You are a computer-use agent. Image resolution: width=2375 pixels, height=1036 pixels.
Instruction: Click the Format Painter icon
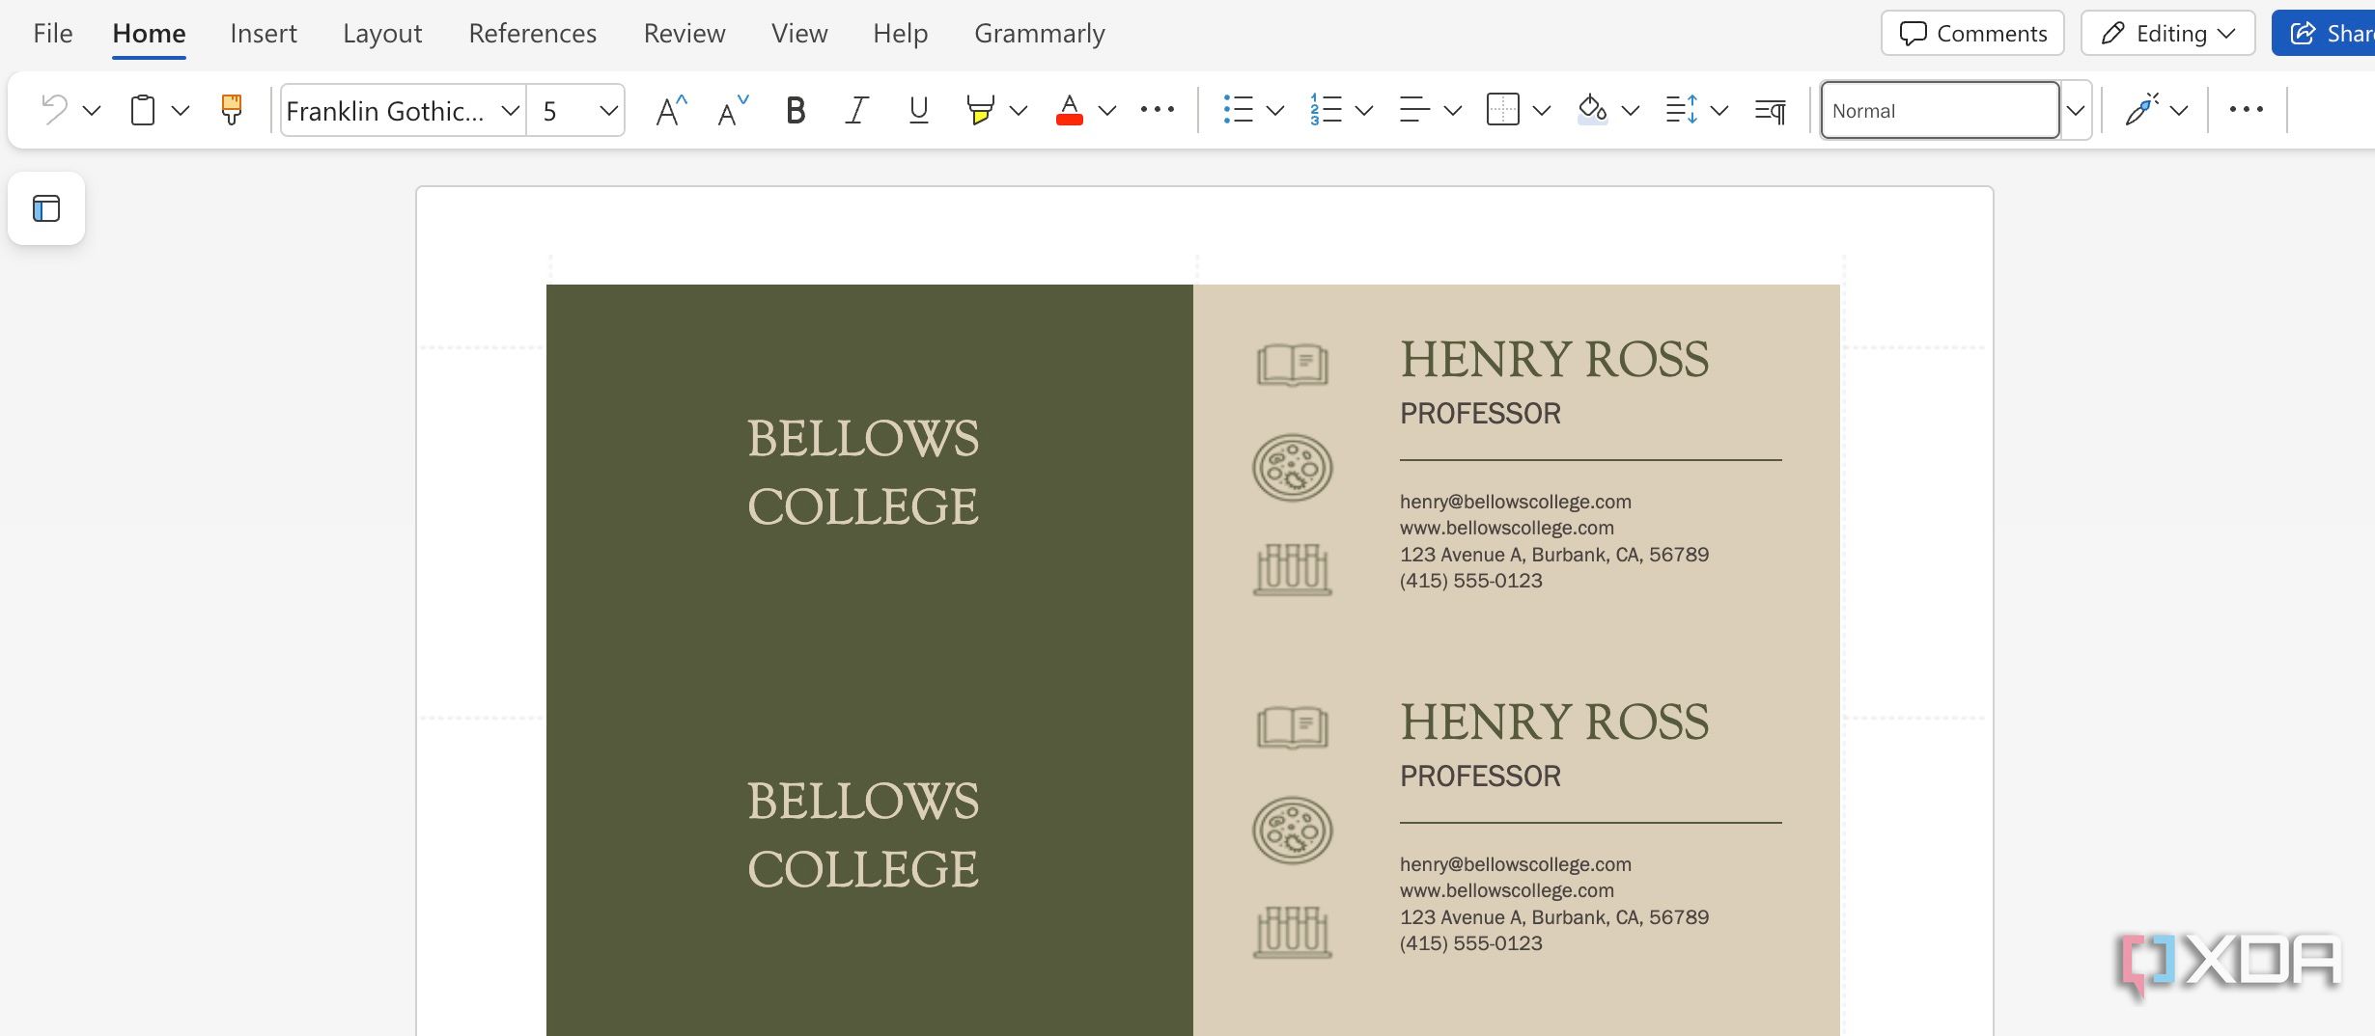coord(232,109)
